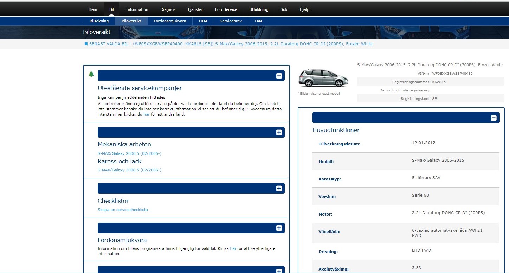This screenshot has height=273, width=509.
Task: Click 'här' link for software information
Action: pyautogui.click(x=233, y=248)
